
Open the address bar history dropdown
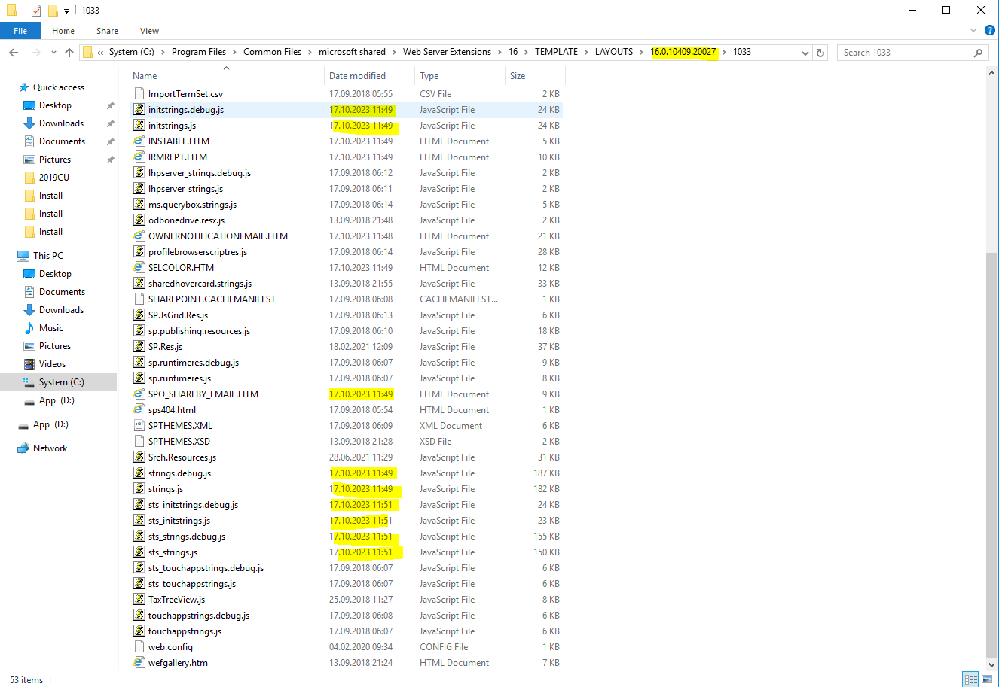point(805,53)
